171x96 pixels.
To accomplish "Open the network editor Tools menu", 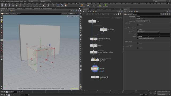I will pos(100,14).
